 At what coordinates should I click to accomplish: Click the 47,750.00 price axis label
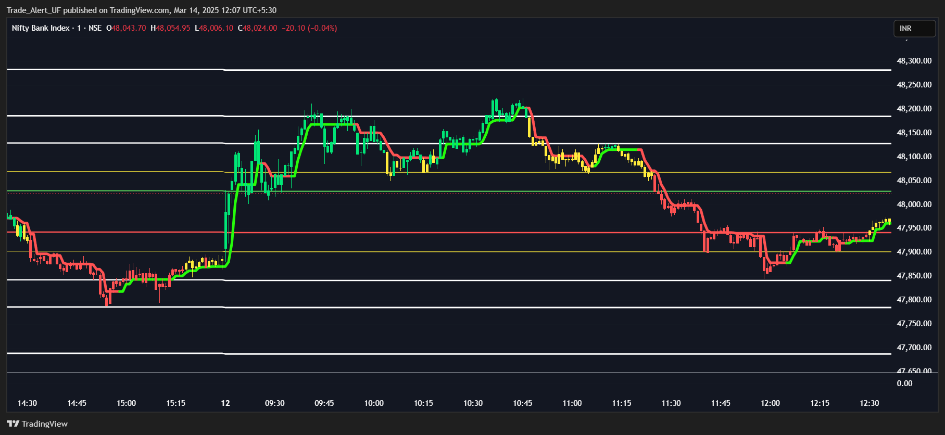point(914,324)
